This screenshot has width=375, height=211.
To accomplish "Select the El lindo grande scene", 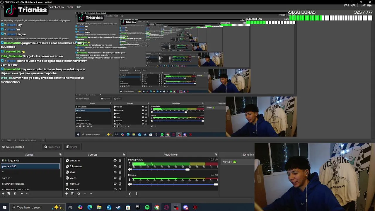I will point(30,160).
